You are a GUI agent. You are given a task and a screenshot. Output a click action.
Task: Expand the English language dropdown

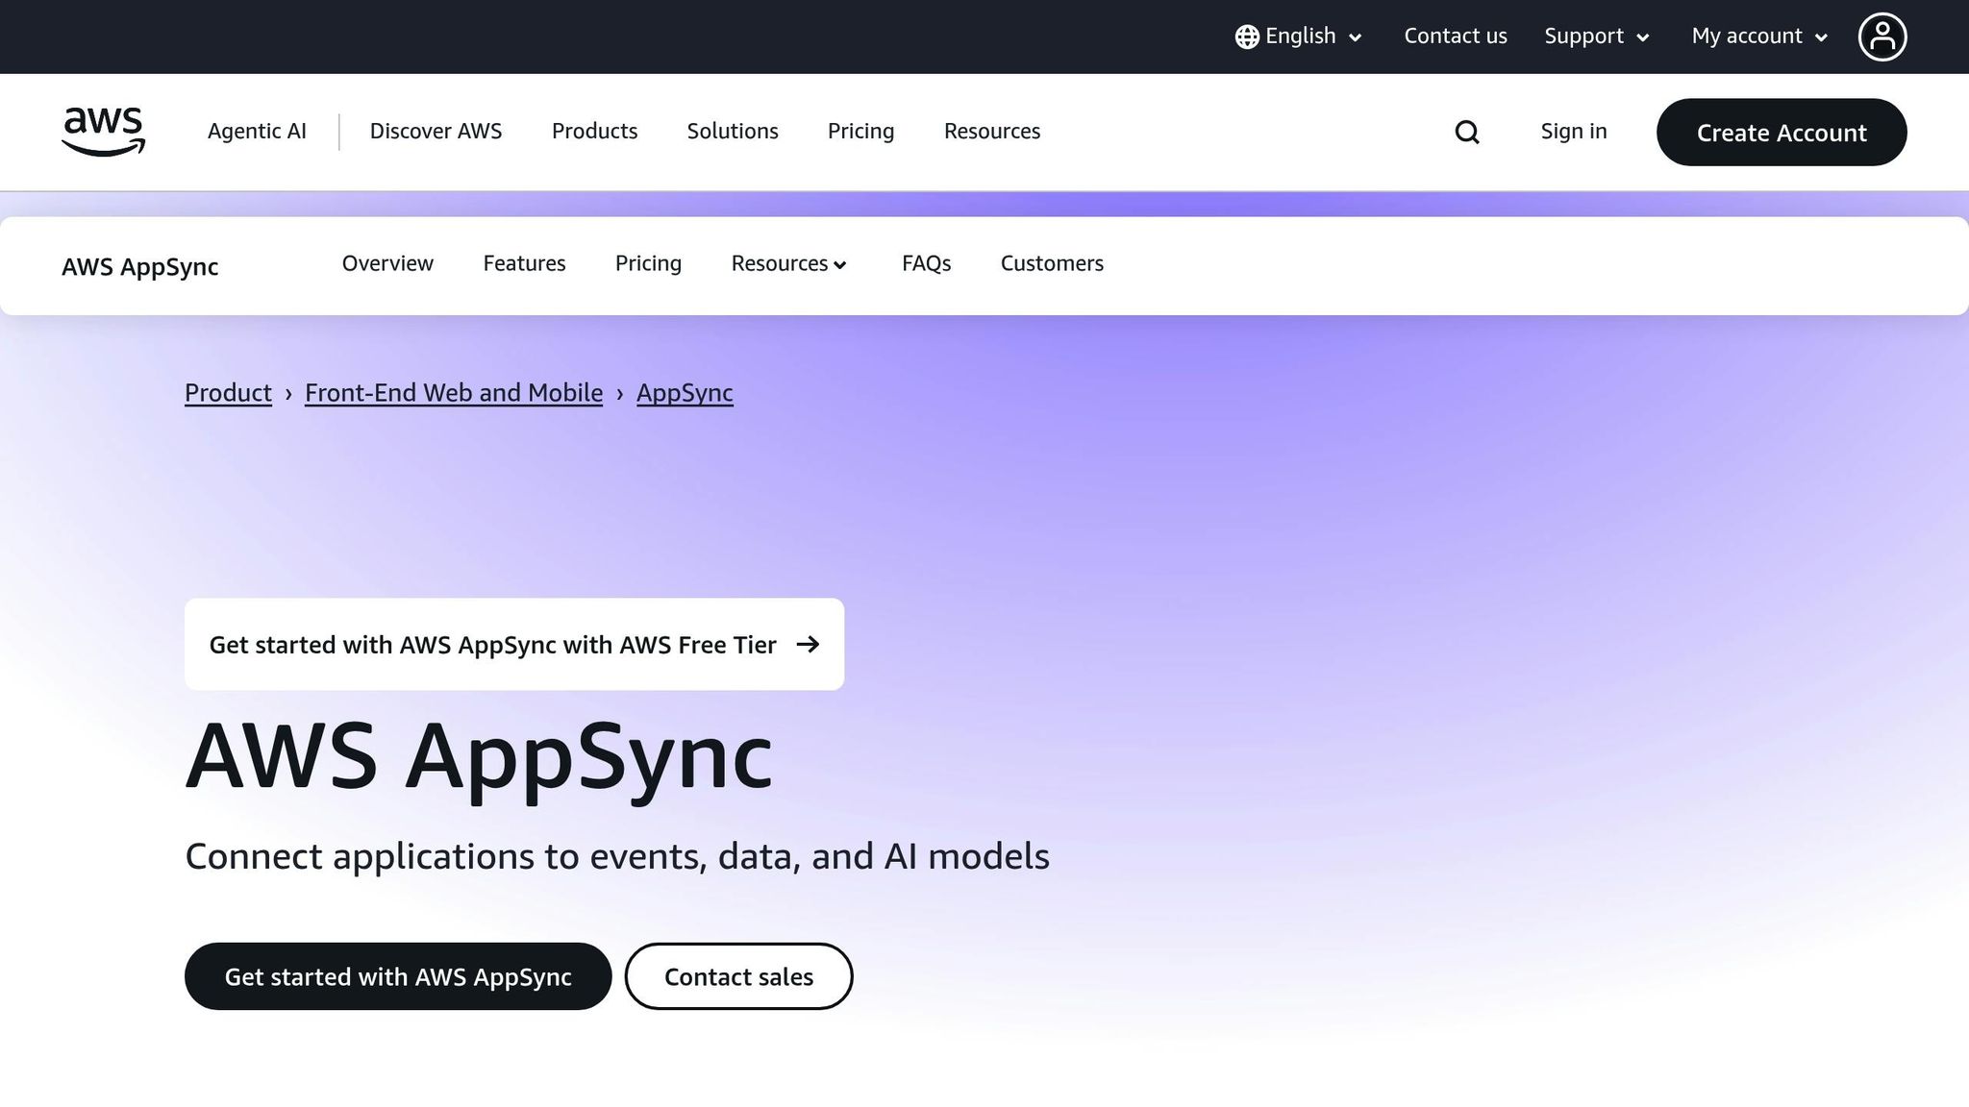coord(1299,37)
